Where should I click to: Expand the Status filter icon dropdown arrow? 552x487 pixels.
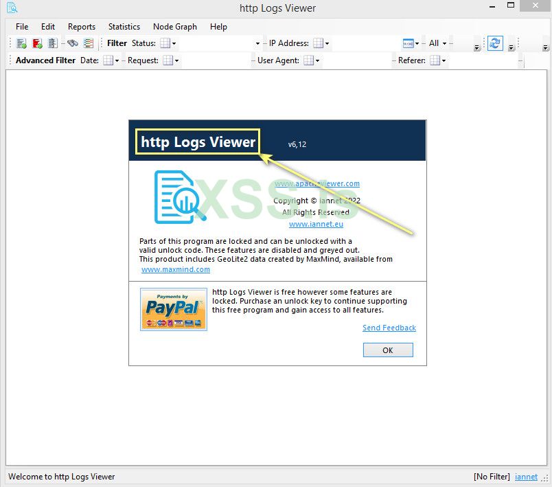click(174, 43)
